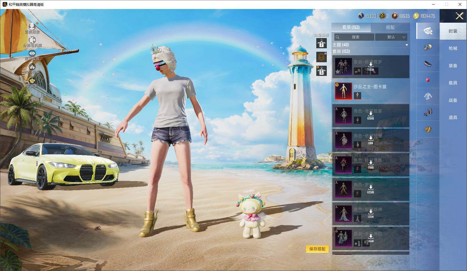Select the outfit set category icon

[x=428, y=31]
